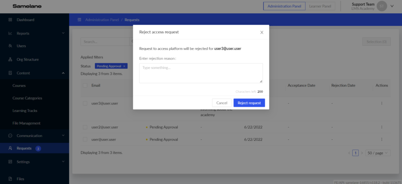Click the Users icon in sidebar
Screen dimensions: 402x184
click(x=10, y=46)
